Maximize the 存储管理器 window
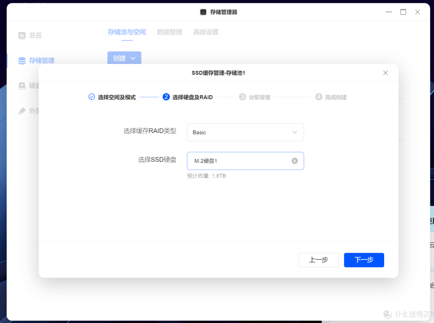 (x=403, y=12)
